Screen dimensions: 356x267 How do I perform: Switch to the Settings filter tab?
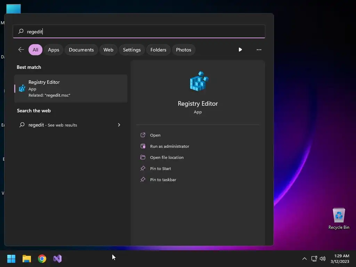click(x=132, y=50)
